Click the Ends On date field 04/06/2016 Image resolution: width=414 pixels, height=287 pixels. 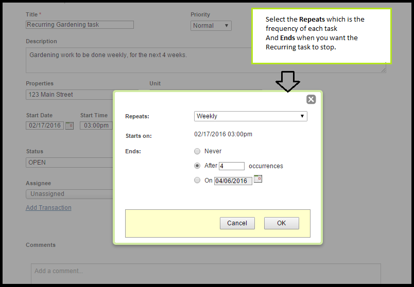coord(233,181)
